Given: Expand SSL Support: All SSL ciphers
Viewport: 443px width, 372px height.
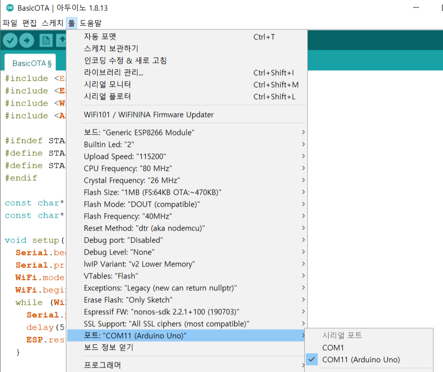Looking at the screenshot, I should pyautogui.click(x=187, y=324).
